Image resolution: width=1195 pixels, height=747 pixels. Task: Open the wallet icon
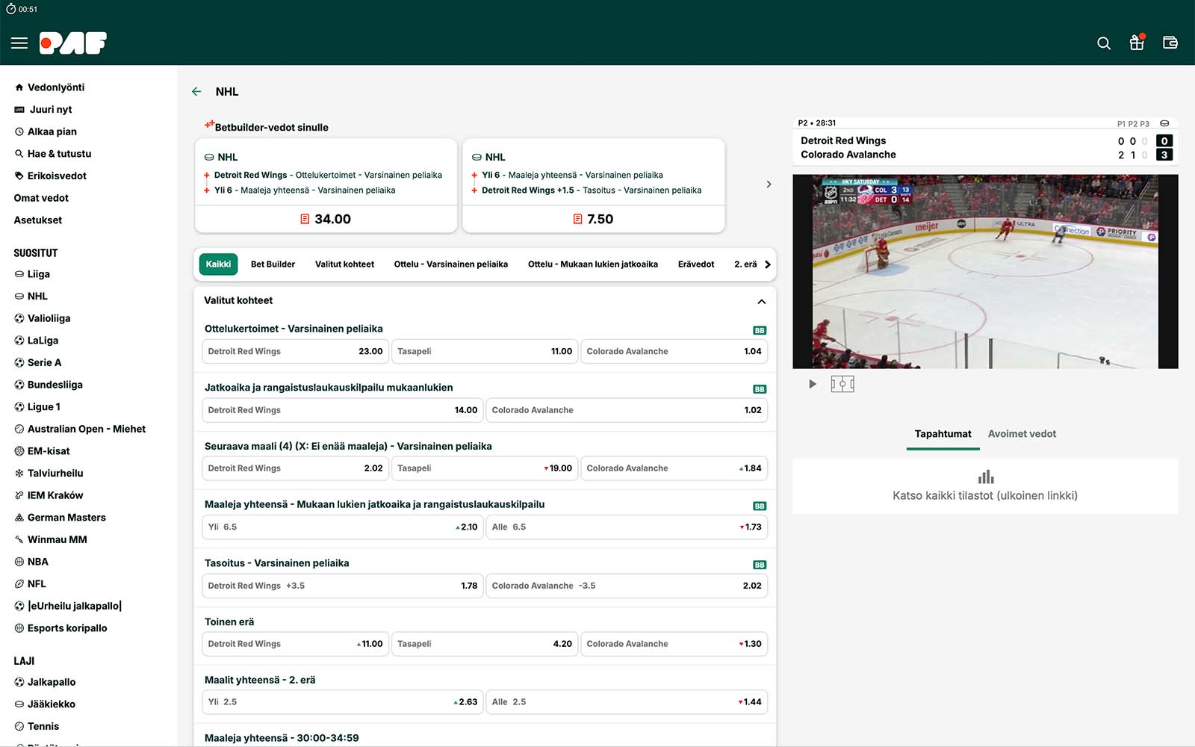coord(1170,43)
